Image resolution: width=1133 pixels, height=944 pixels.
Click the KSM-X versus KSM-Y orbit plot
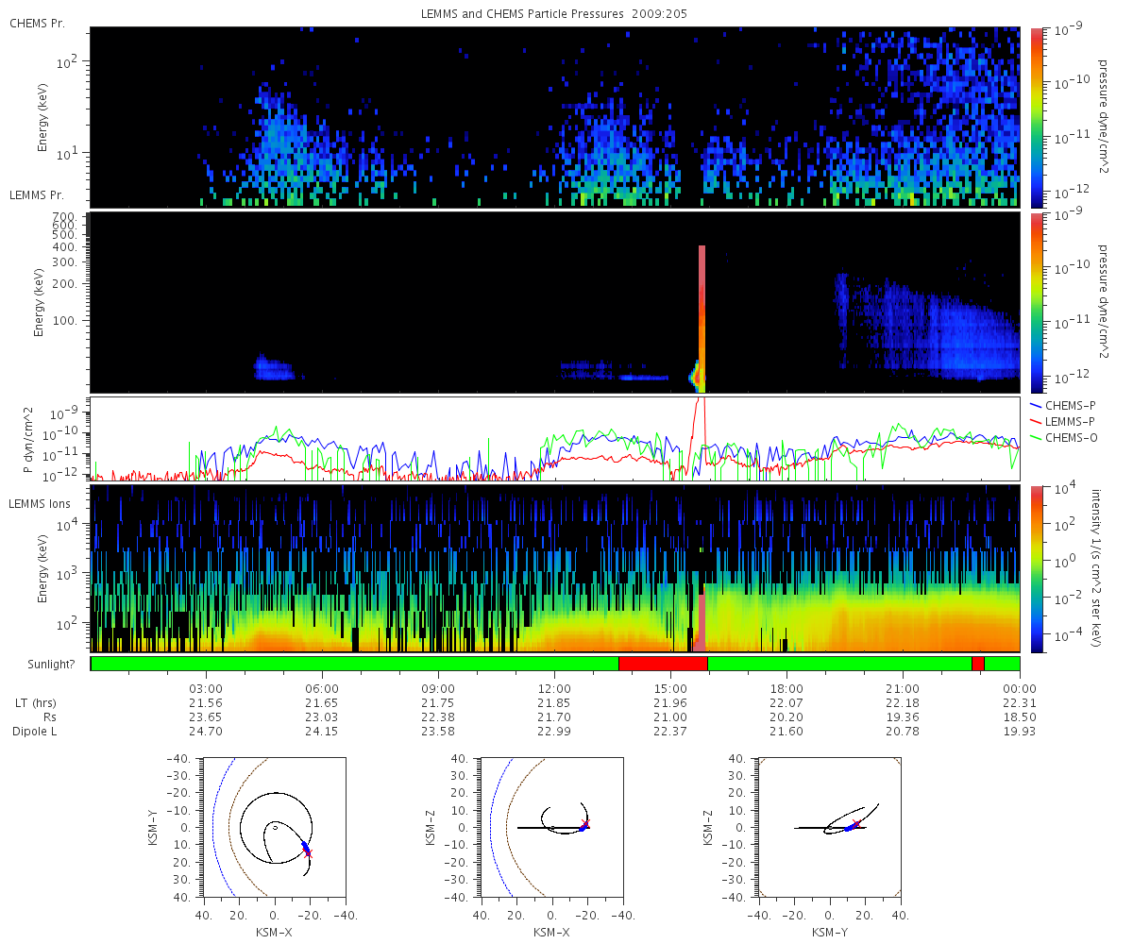(x=273, y=827)
